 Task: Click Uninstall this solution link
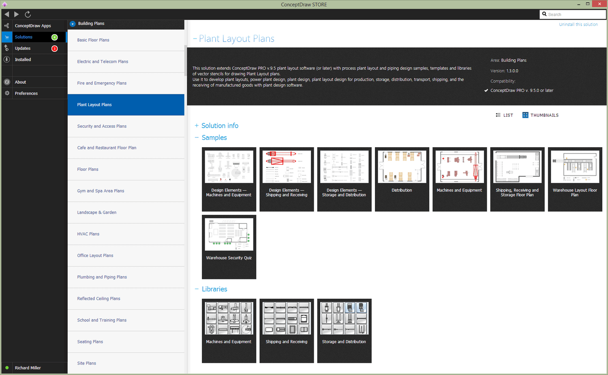578,24
